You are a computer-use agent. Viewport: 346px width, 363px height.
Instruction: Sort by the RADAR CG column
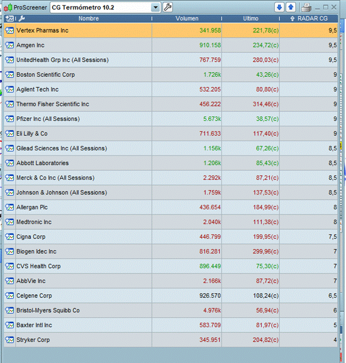click(x=312, y=19)
